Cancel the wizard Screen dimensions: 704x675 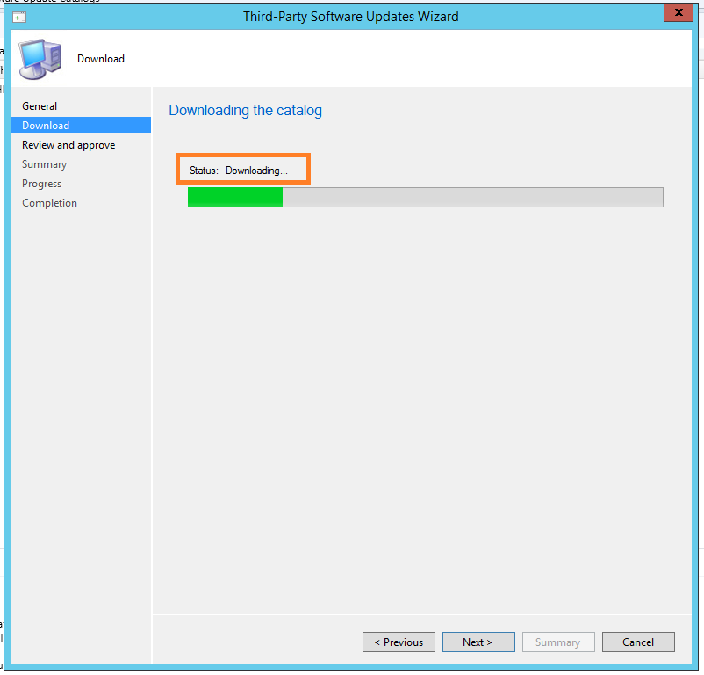pos(638,642)
